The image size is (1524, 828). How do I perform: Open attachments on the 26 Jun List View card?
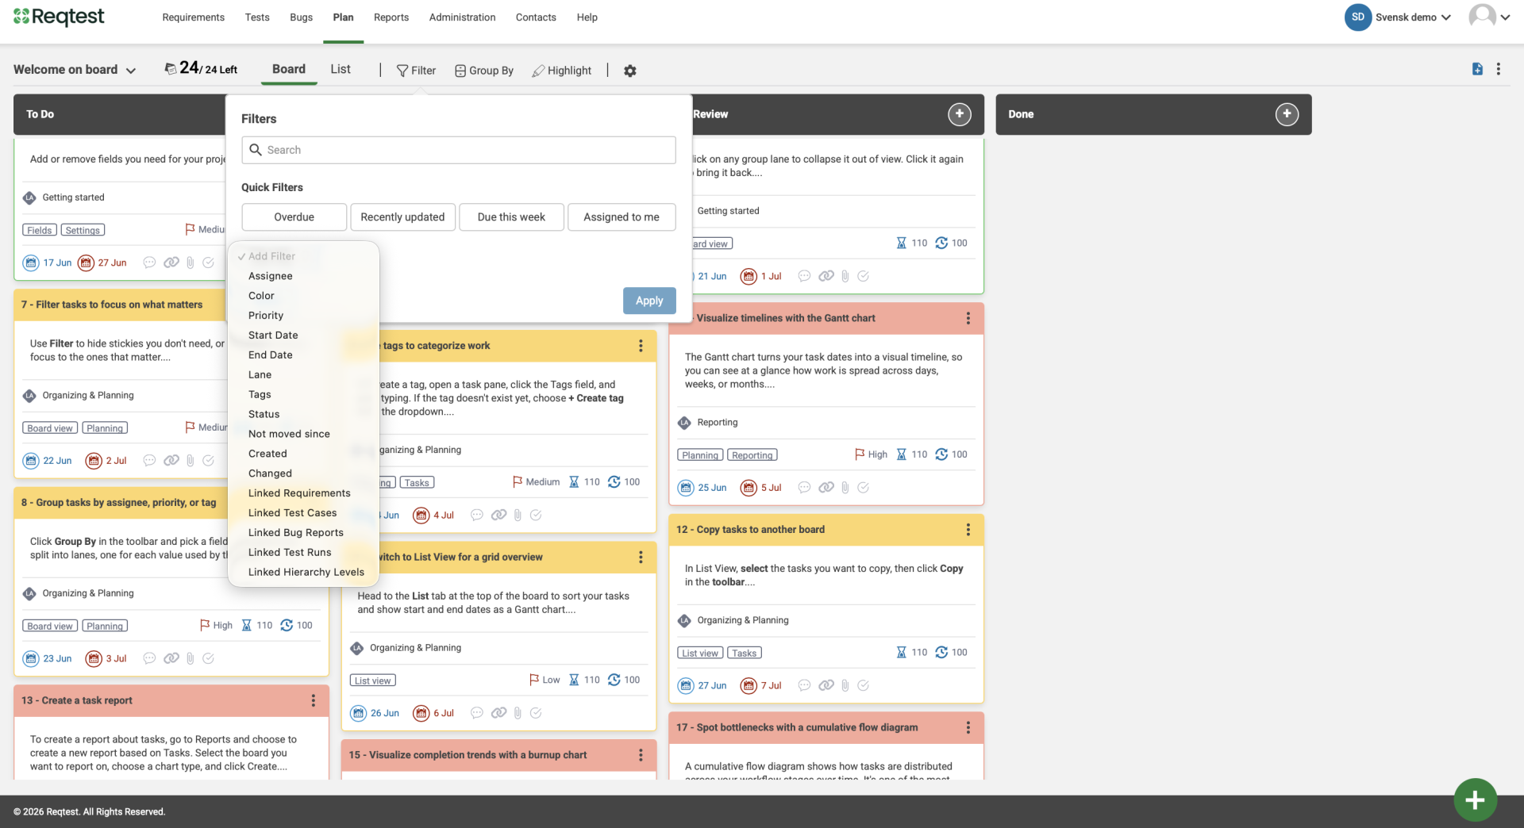[518, 713]
